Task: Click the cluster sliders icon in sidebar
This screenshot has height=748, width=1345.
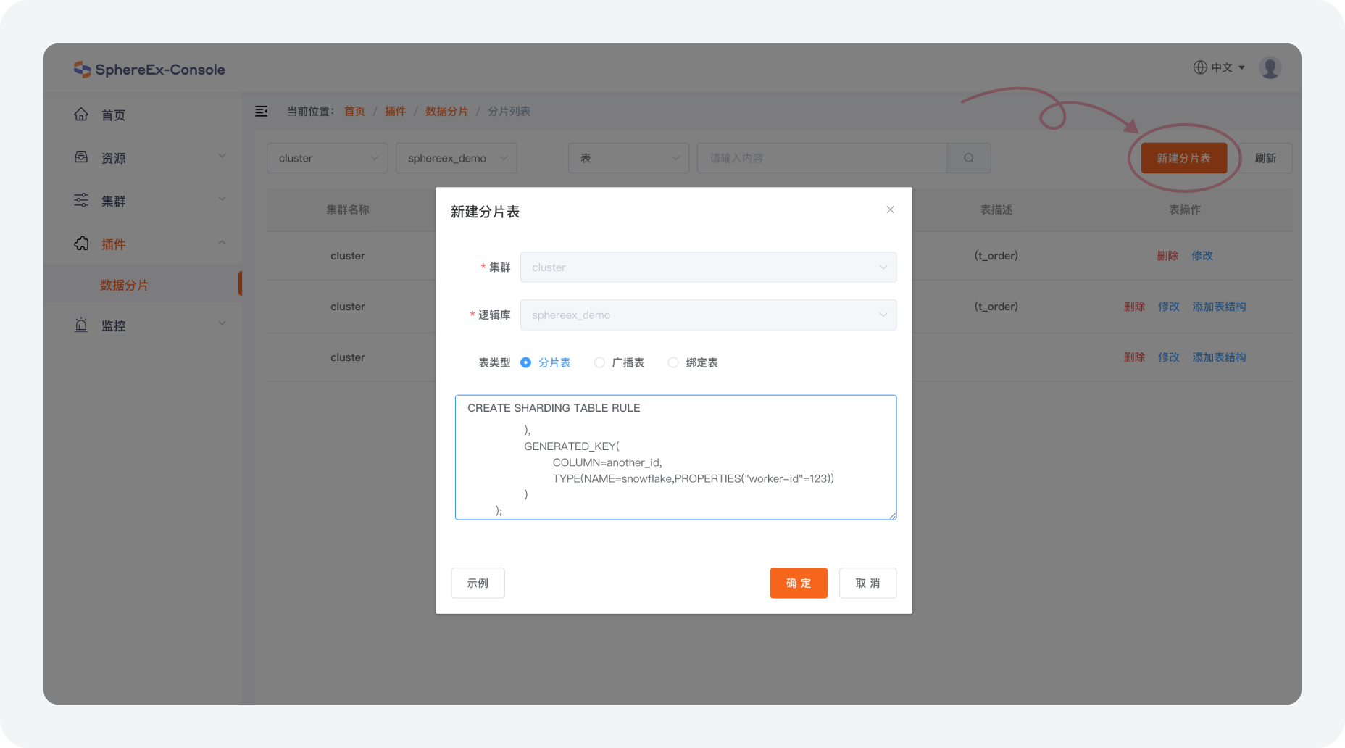Action: tap(81, 201)
